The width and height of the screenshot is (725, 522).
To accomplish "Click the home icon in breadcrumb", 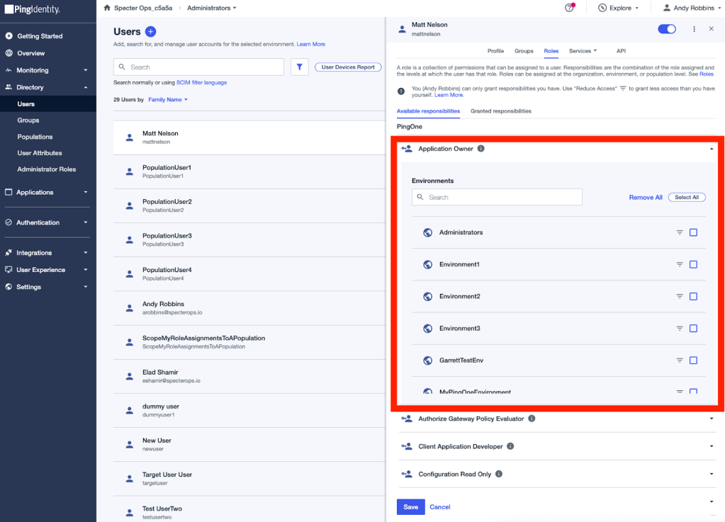I will click(x=107, y=8).
